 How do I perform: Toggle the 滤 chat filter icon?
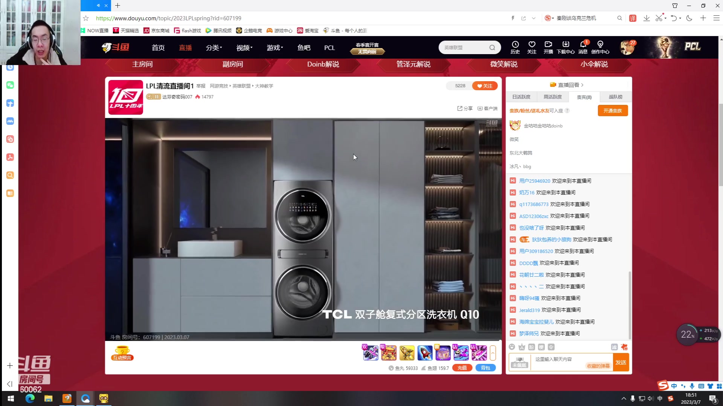click(614, 347)
